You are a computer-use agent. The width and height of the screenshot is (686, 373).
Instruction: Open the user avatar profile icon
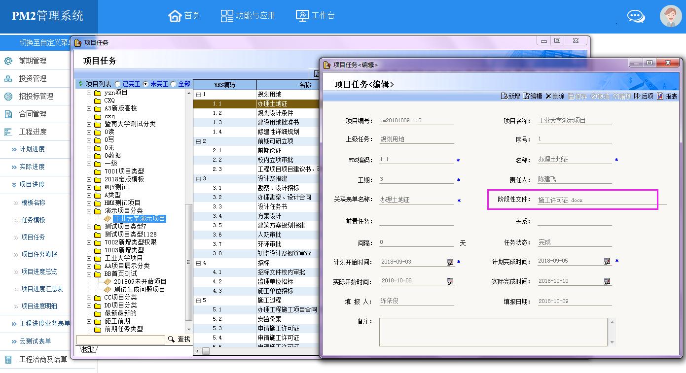click(670, 16)
